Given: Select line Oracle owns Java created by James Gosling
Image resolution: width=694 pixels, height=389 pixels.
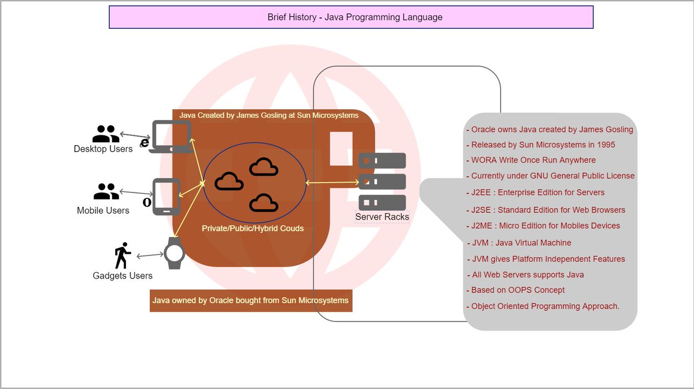Looking at the screenshot, I should [549, 129].
